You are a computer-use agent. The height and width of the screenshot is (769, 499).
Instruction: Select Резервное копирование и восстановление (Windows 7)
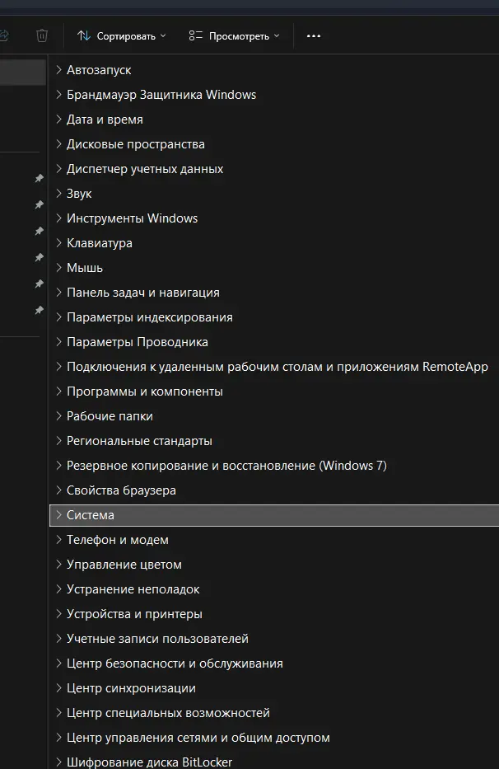point(226,466)
